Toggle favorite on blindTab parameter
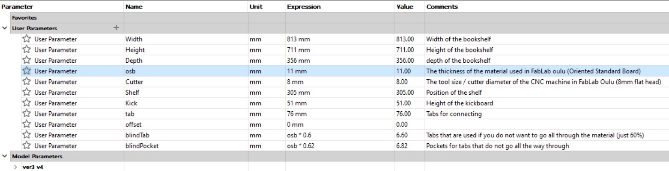 (27, 135)
